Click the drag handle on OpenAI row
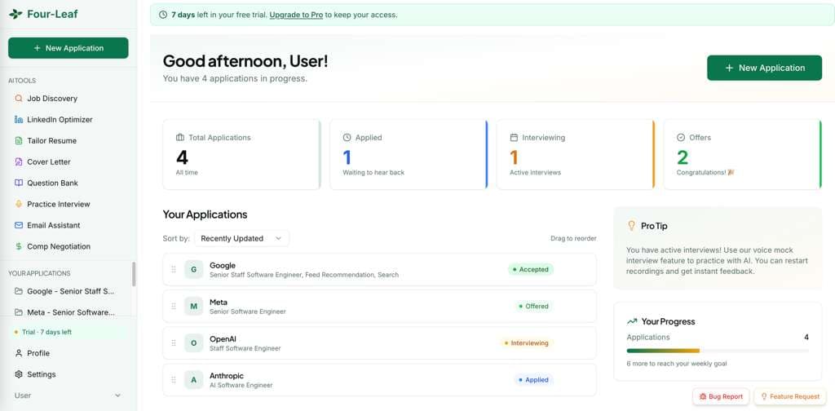Viewport: 835px width, 411px height. (x=174, y=342)
